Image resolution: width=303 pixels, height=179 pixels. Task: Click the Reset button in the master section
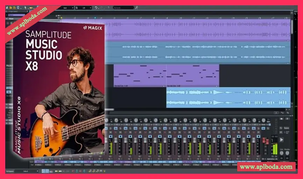click(x=287, y=128)
